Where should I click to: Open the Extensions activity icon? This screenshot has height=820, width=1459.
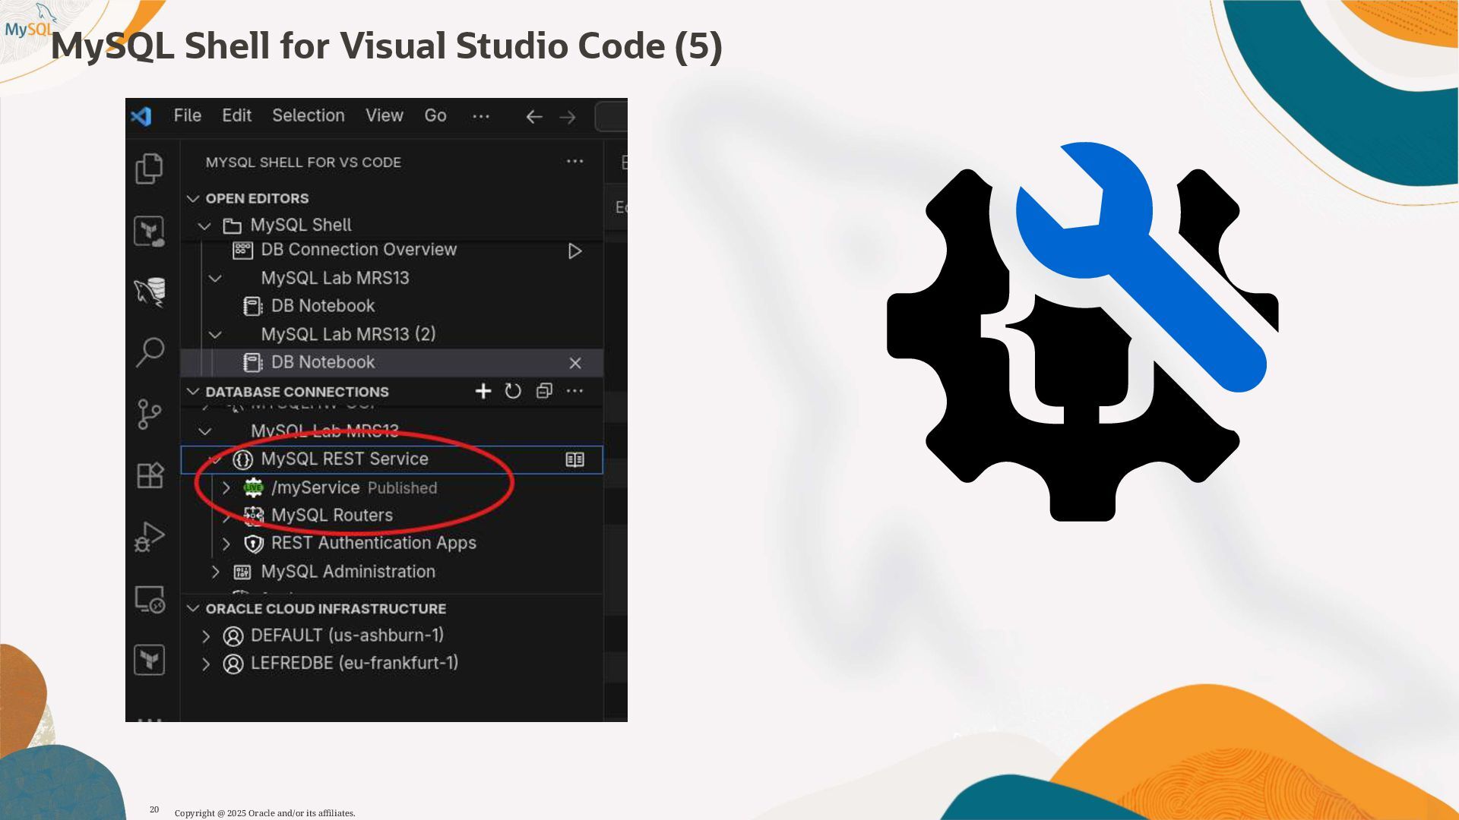coord(150,476)
